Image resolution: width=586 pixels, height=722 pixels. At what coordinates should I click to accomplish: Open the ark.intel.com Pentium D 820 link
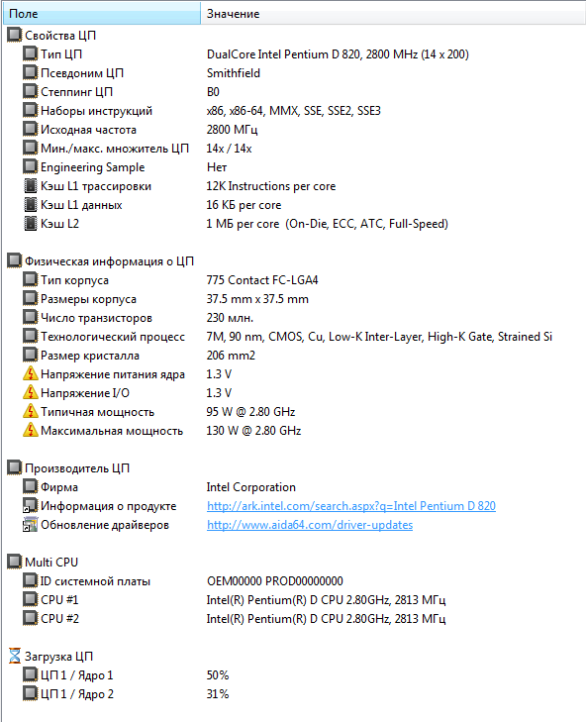[x=351, y=506]
